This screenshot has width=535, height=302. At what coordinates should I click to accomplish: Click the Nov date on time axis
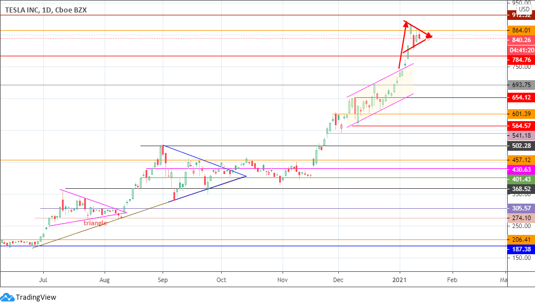[283, 280]
